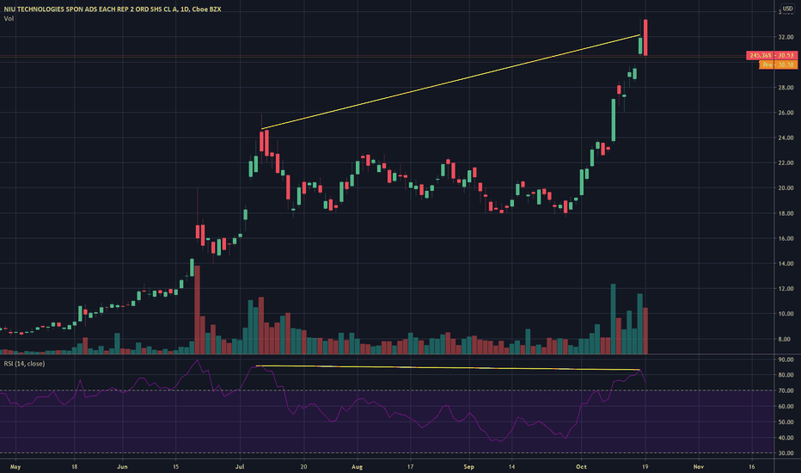
Task: Click the red last-price label 30.53
Action: 772,55
